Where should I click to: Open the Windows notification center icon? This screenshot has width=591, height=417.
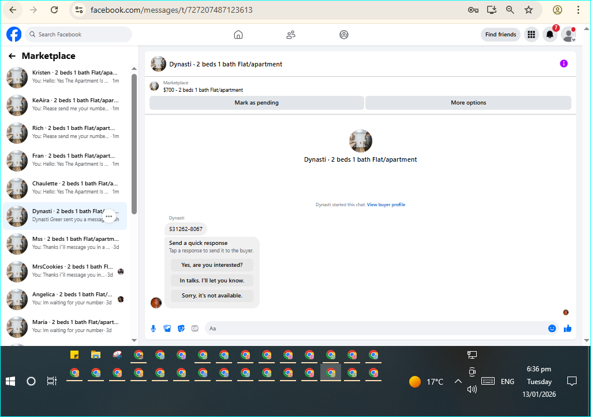(x=572, y=382)
